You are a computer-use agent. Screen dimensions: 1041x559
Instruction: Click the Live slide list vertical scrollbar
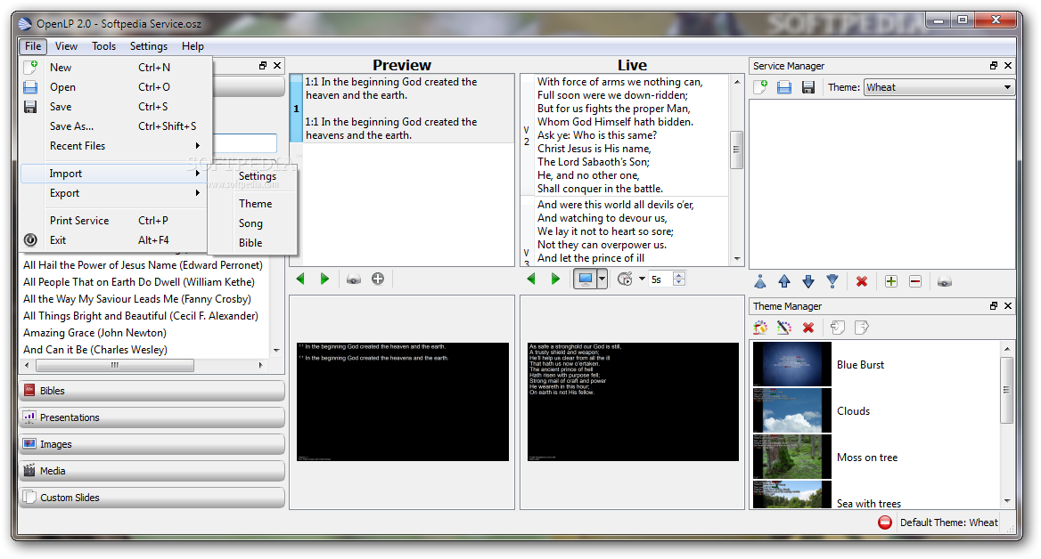click(736, 170)
